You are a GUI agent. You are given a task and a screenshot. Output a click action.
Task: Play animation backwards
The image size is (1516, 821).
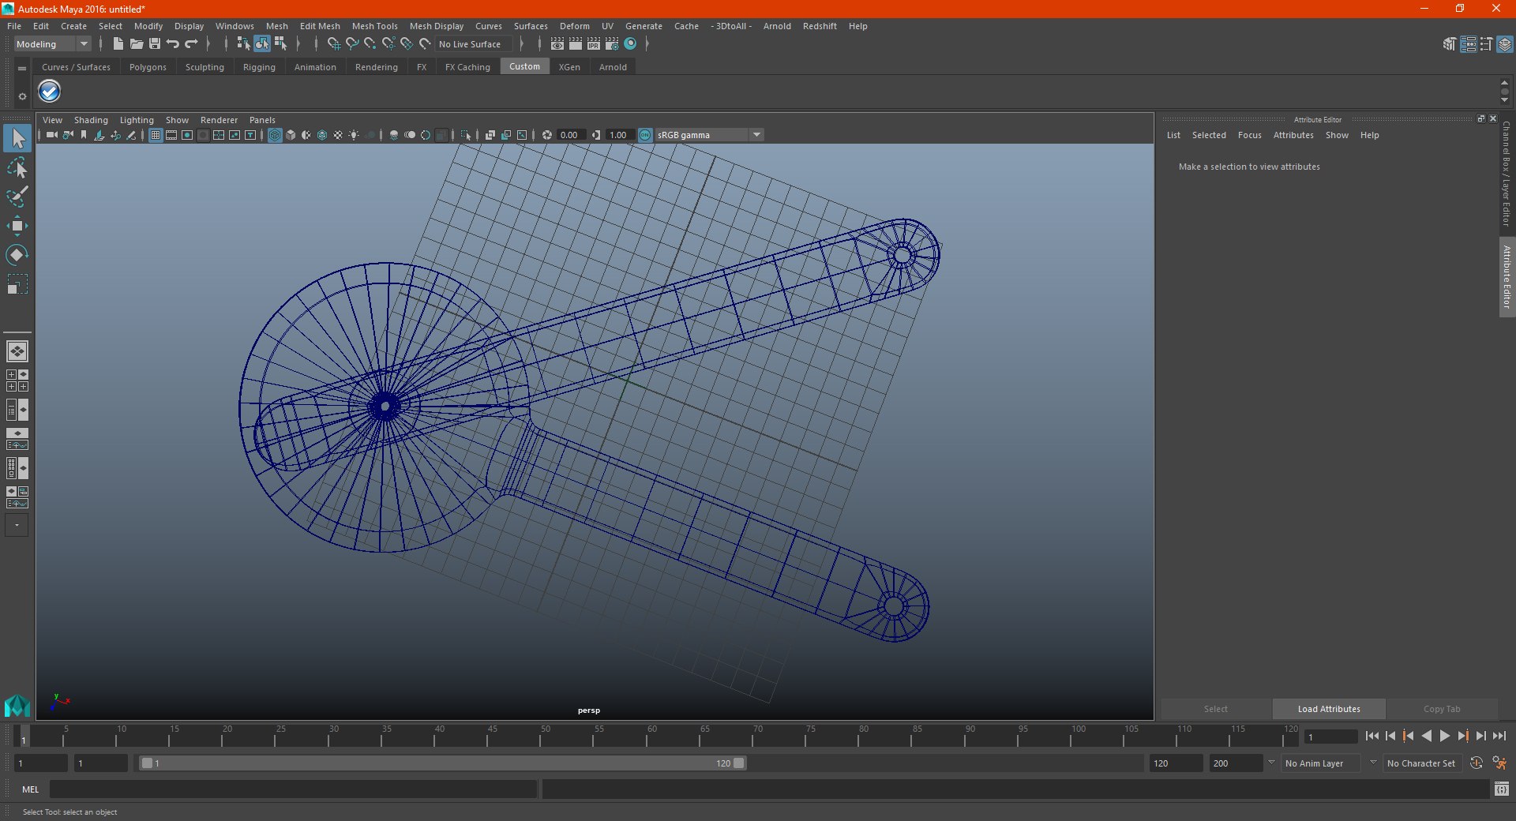[x=1426, y=736]
